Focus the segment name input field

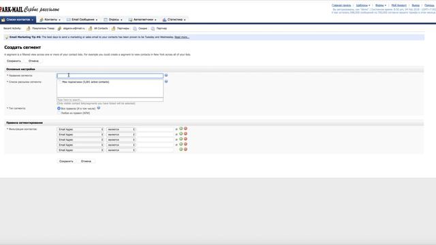[x=110, y=76]
